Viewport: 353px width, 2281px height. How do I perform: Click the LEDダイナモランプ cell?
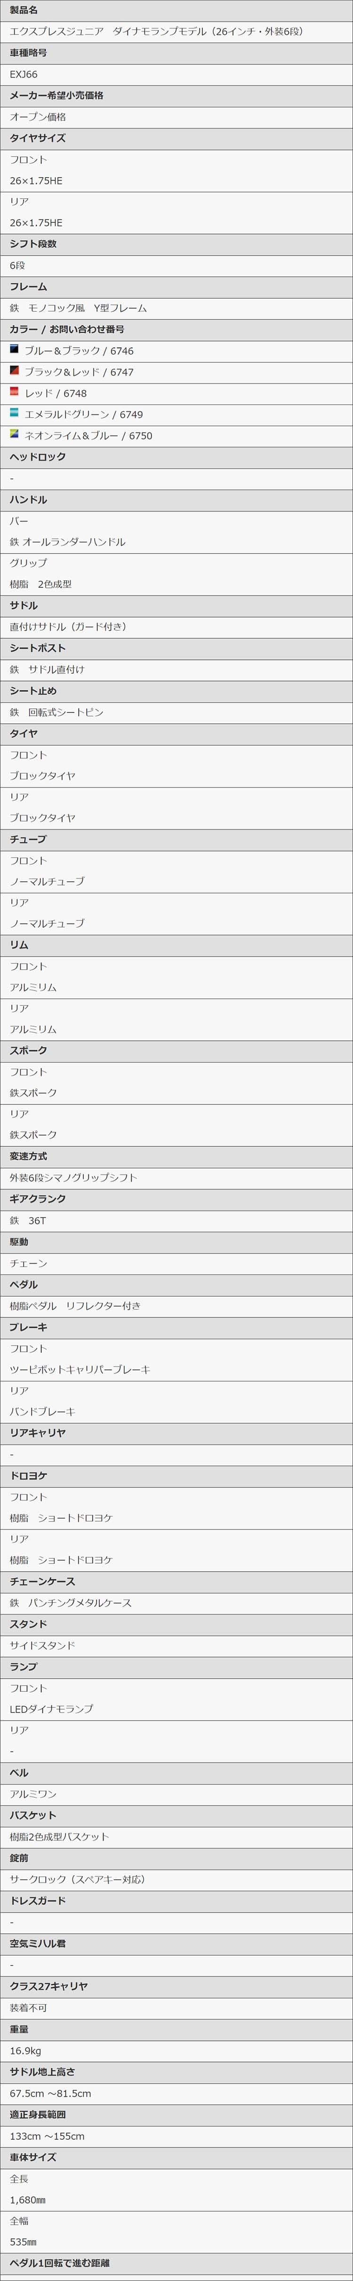[176, 1709]
